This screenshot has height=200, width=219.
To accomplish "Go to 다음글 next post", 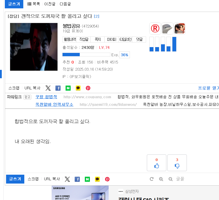I will (65, 4).
